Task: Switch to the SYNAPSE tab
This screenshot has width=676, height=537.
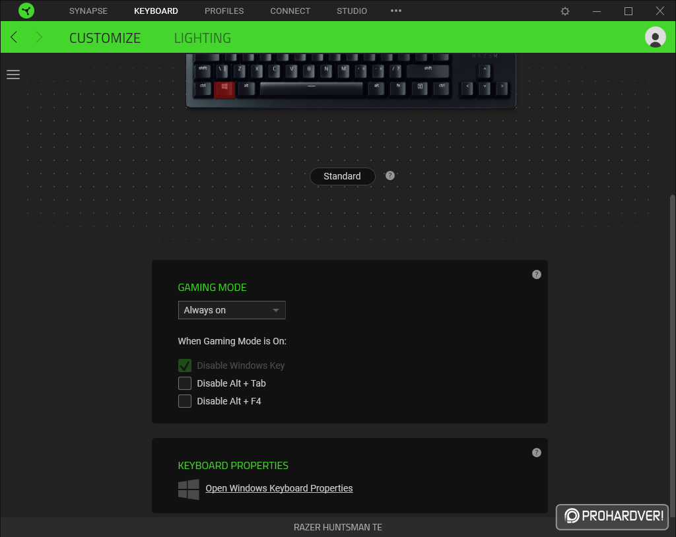Action: tap(88, 11)
